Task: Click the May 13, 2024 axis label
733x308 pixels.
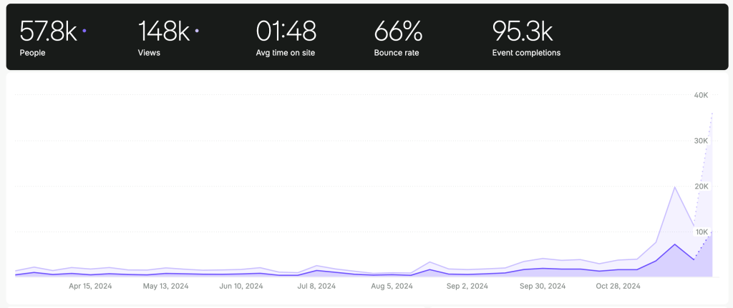Action: click(x=166, y=286)
